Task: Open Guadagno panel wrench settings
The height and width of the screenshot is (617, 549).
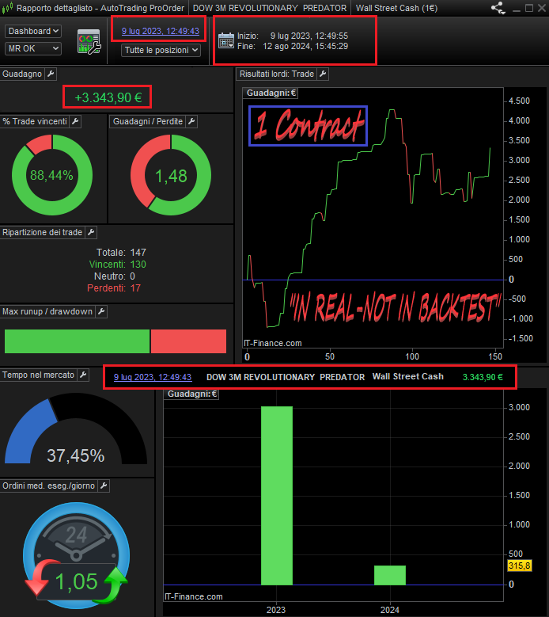Action: (x=51, y=74)
